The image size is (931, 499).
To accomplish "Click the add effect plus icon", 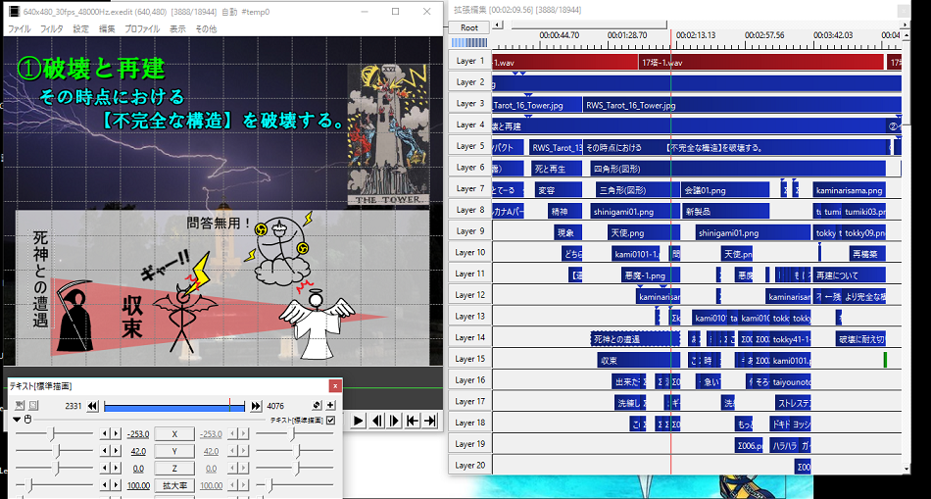I will (x=330, y=406).
